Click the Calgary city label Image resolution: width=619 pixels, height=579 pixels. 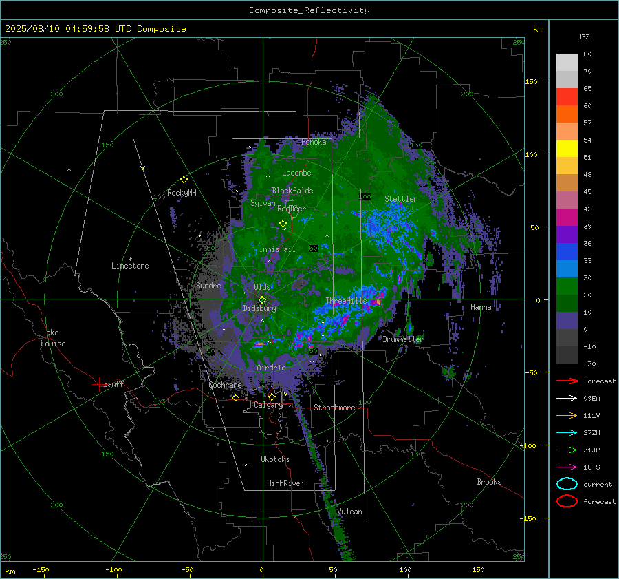click(x=268, y=405)
